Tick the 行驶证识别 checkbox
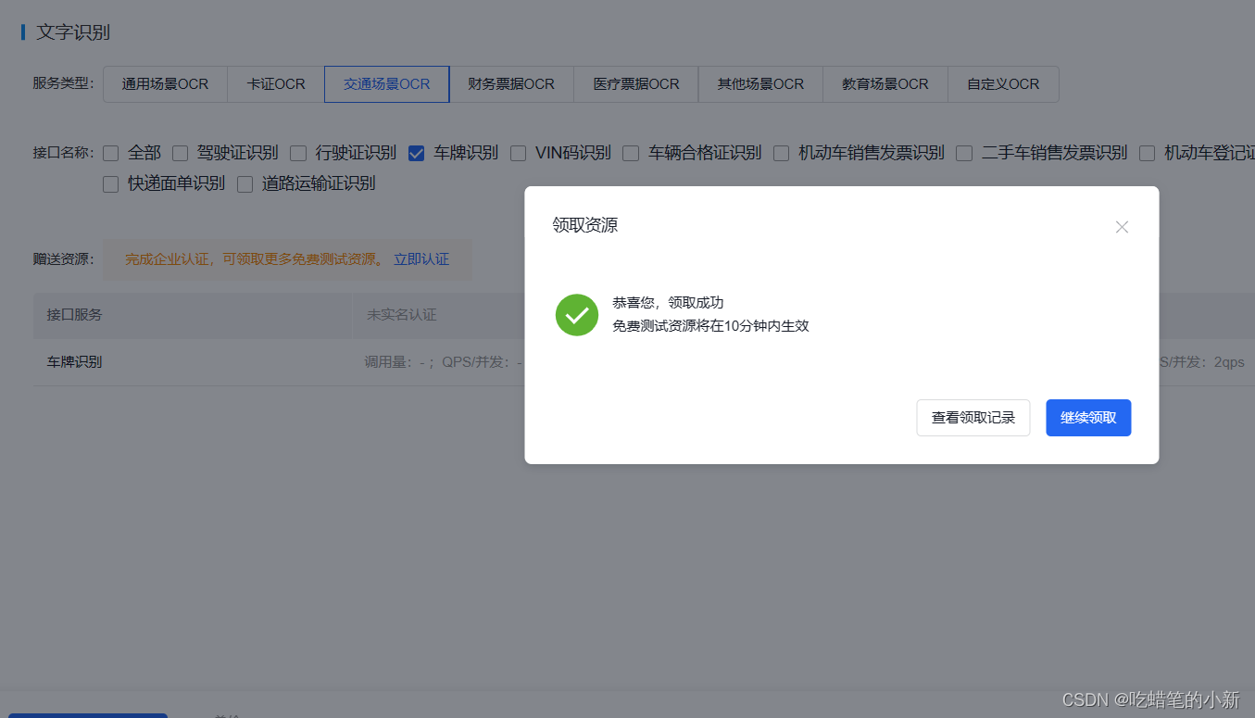This screenshot has width=1255, height=718. coord(298,153)
